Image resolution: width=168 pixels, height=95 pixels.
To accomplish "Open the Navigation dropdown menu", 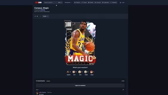I will (x=68, y=2).
